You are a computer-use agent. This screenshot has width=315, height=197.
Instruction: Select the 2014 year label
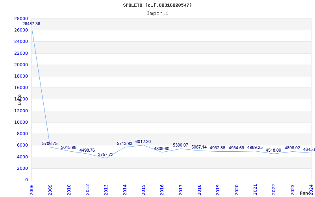pyautogui.click(x=125, y=190)
